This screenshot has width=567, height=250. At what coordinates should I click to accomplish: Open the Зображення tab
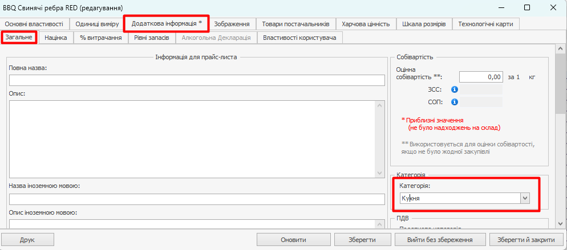click(232, 24)
